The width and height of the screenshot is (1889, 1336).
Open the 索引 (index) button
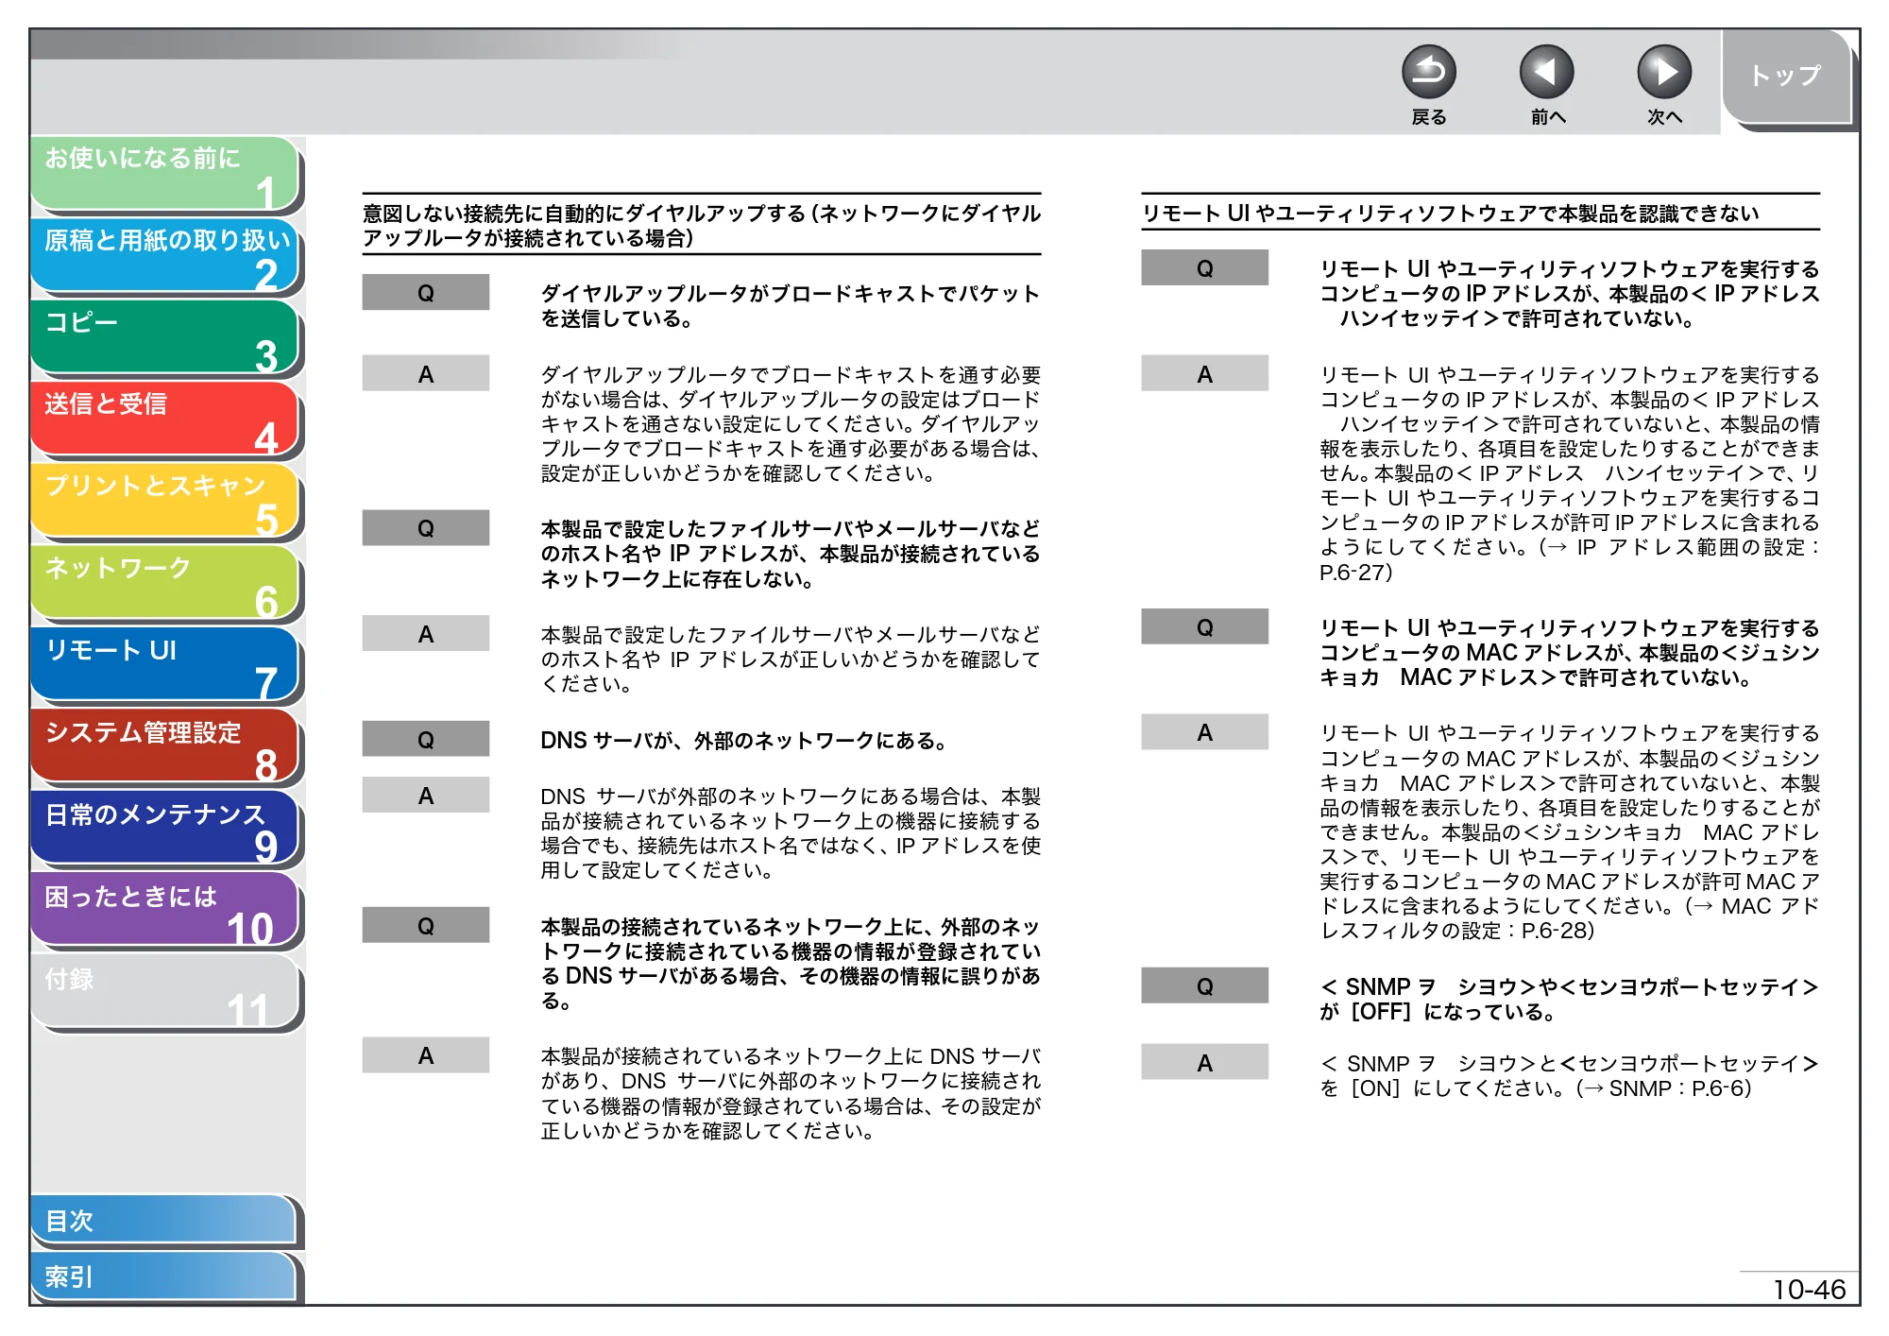click(164, 1276)
